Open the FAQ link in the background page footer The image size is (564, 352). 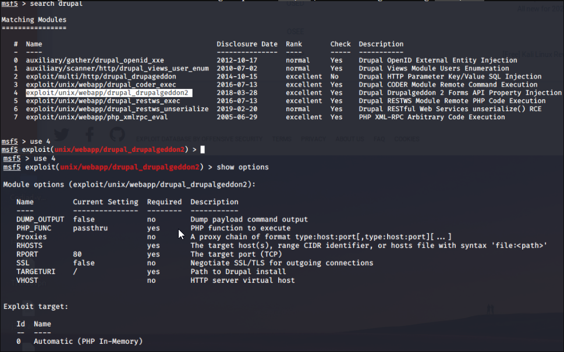point(379,139)
